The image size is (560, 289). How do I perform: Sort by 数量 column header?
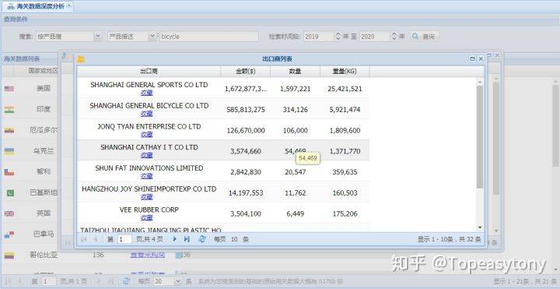295,71
